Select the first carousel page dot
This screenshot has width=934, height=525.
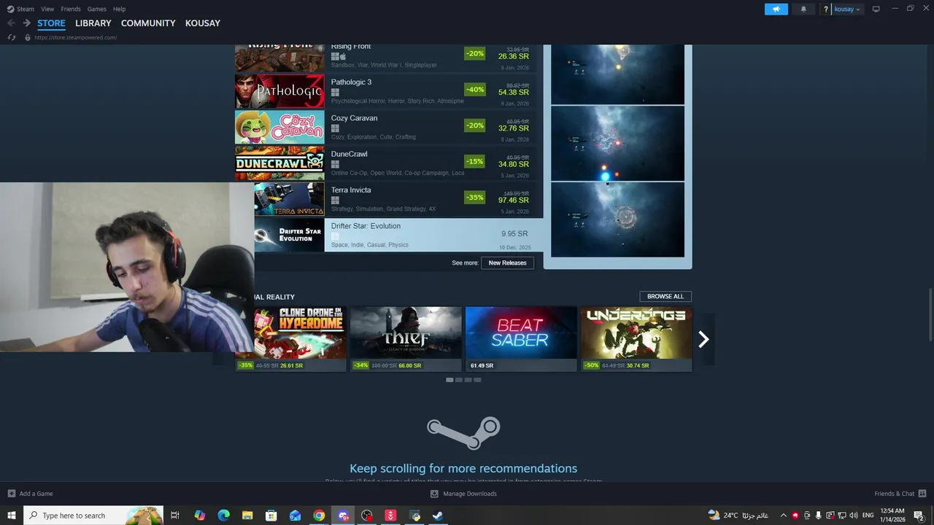point(449,380)
